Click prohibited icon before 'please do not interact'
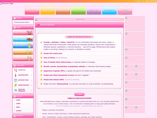Viewport: 157px width, 118px height. tap(67, 37)
